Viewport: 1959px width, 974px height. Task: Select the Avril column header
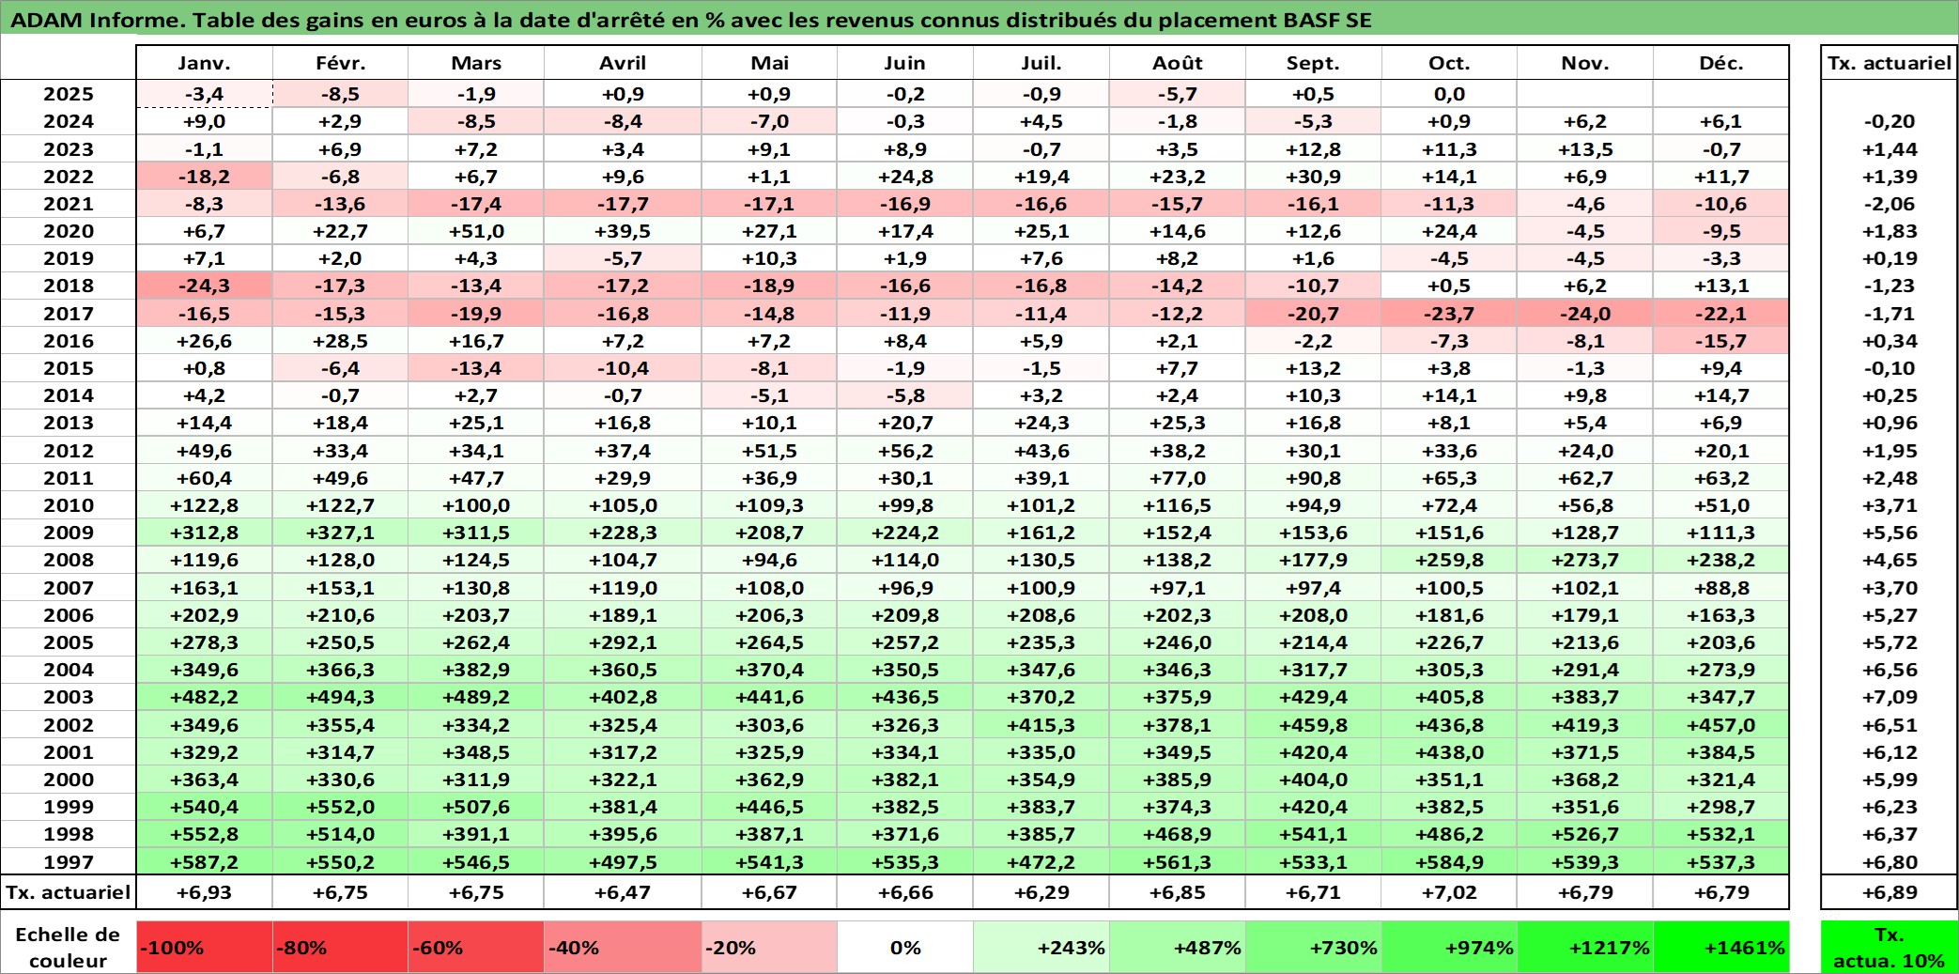(623, 63)
